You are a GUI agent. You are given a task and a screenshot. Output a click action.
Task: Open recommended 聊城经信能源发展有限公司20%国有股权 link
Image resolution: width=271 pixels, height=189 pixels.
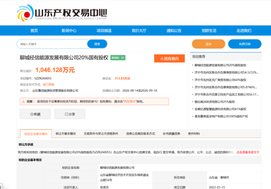221,65
